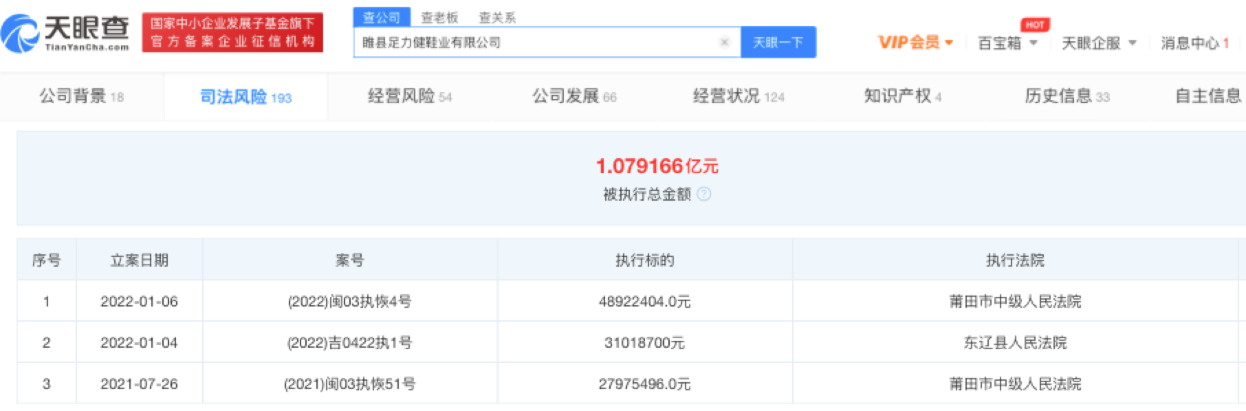Viewport: 1246px width, 411px height.
Task: Open the 百宝箱 dropdown menu
Action: pos(1007,43)
